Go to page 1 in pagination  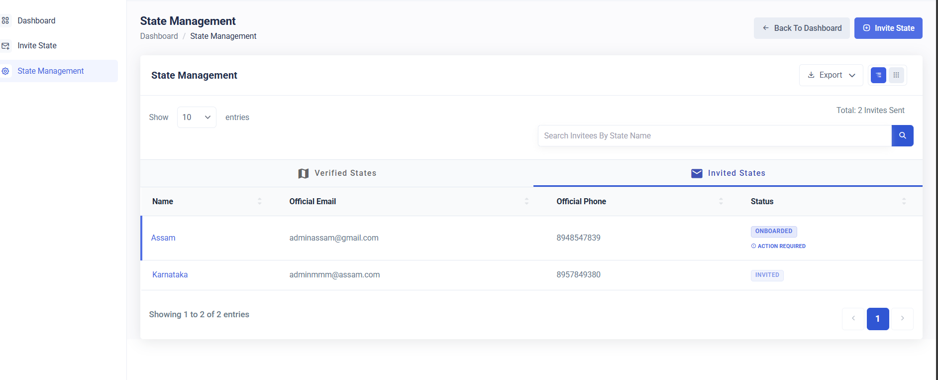point(878,319)
